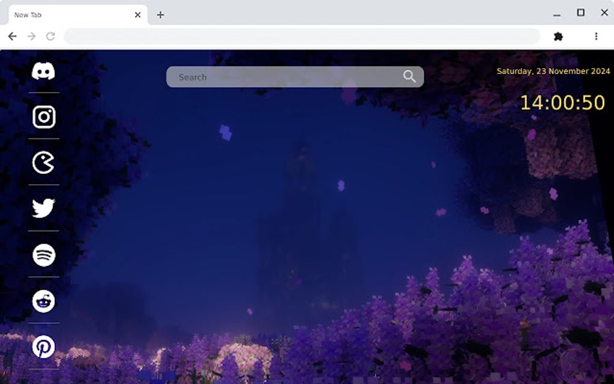Open the Spotify shortcut icon
Screen dimensions: 614x384
43,255
